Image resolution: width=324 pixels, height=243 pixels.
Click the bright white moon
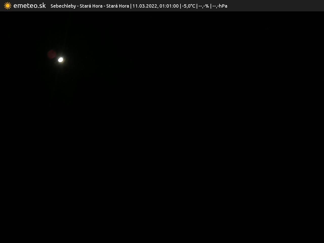click(x=60, y=60)
